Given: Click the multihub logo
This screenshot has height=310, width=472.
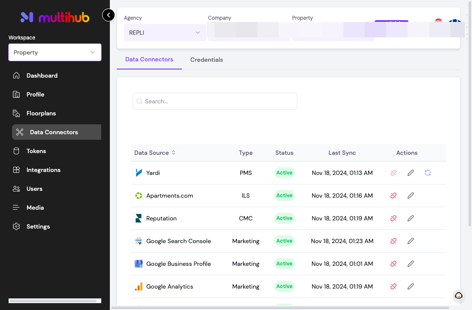Looking at the screenshot, I should click(55, 18).
